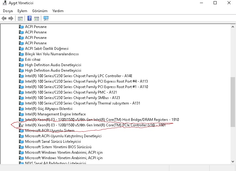The image size is (236, 171).
Task: Click icon beside LPC Controller - A14E
Action: tap(21, 76)
